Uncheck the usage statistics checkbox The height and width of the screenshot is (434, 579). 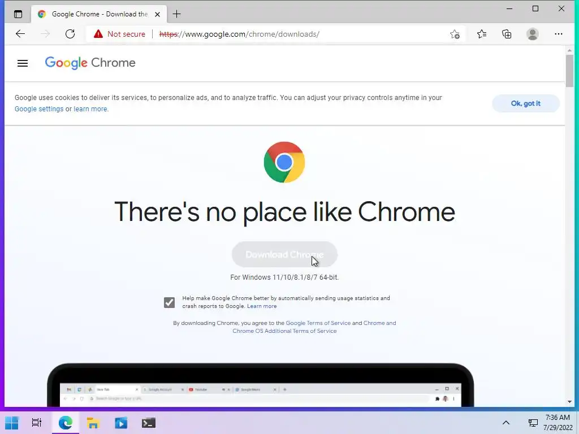coord(170,303)
